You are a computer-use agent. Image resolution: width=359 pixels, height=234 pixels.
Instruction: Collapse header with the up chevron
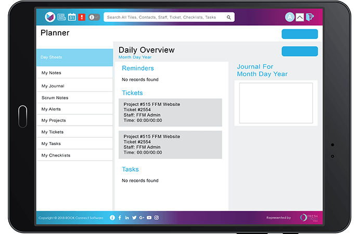click(300, 17)
